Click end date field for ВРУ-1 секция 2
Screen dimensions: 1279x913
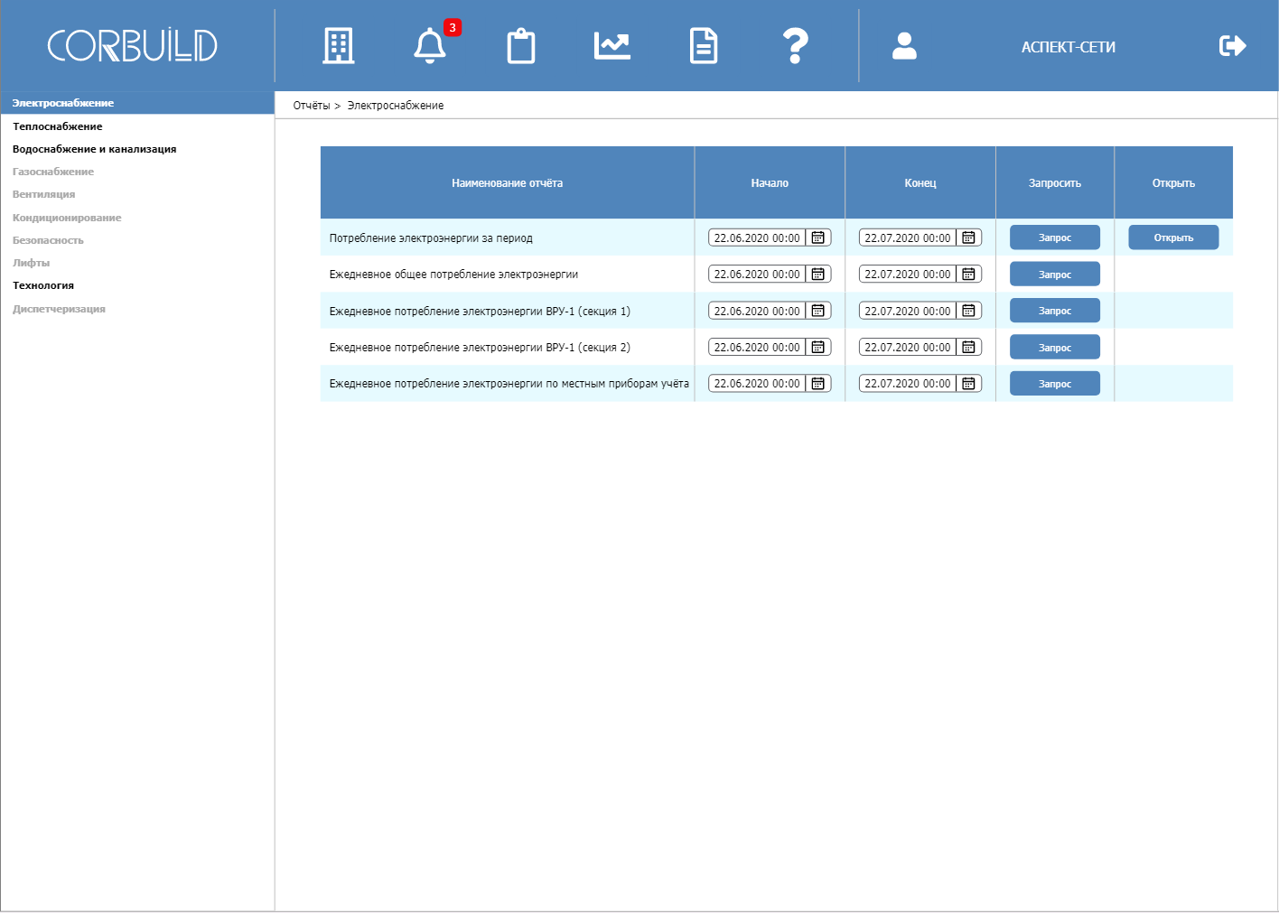908,347
